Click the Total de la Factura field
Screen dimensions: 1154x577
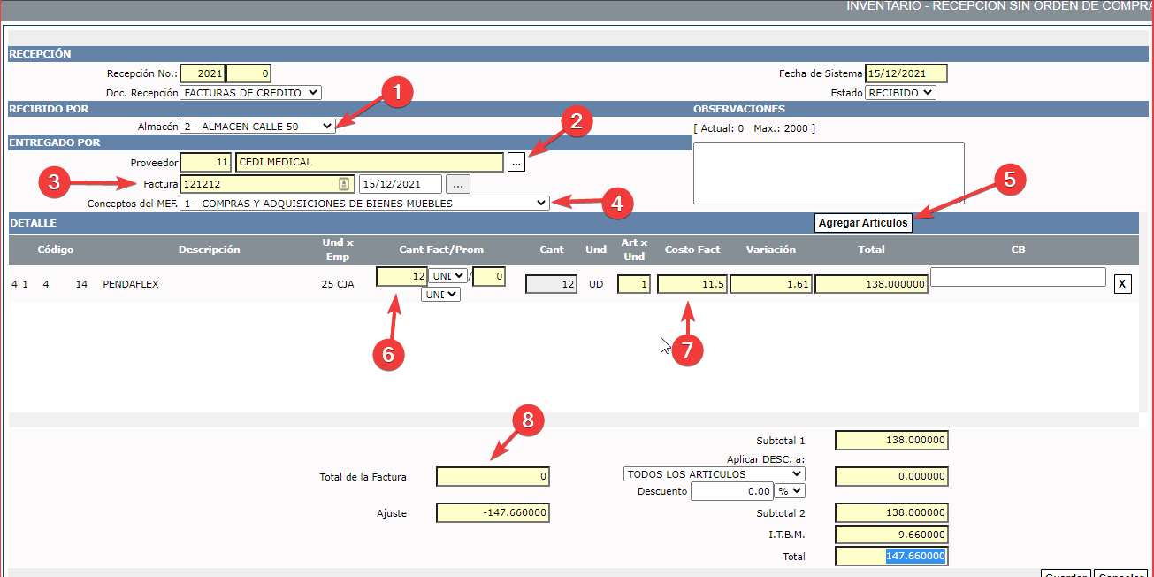[x=493, y=477]
